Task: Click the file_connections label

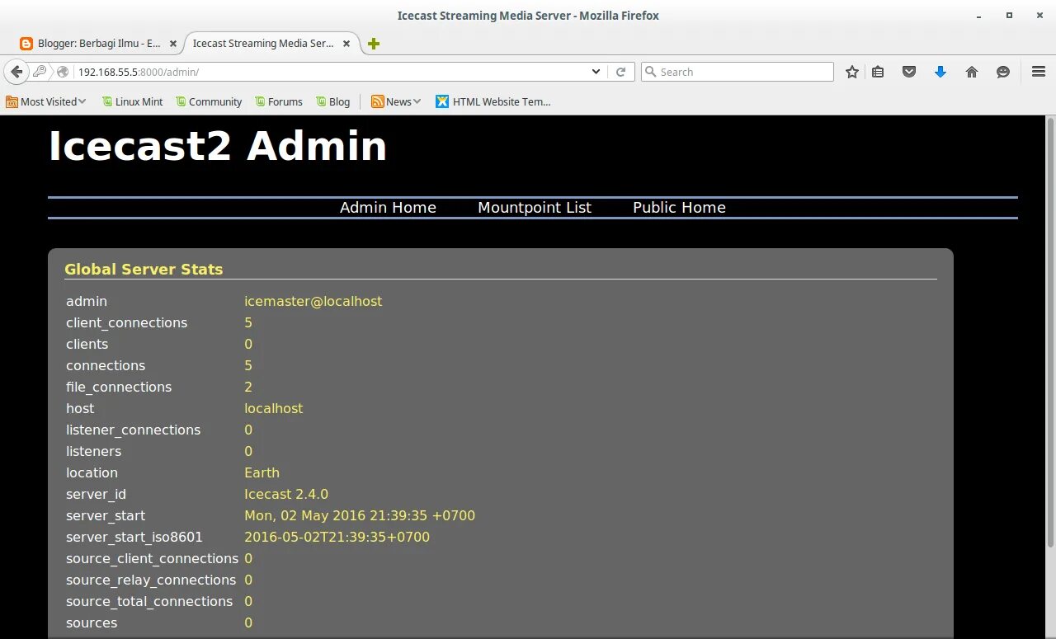Action: pos(119,388)
